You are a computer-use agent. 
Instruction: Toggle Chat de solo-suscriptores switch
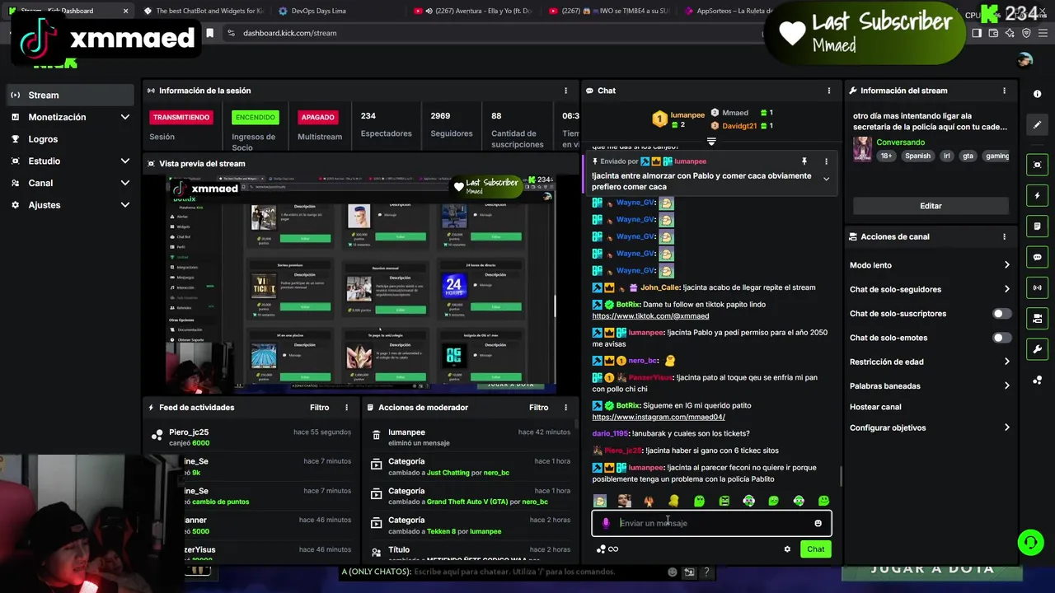point(1001,314)
